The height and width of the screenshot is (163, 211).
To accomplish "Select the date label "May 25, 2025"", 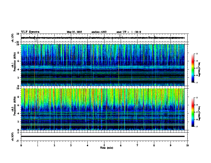I will tap(74, 32).
